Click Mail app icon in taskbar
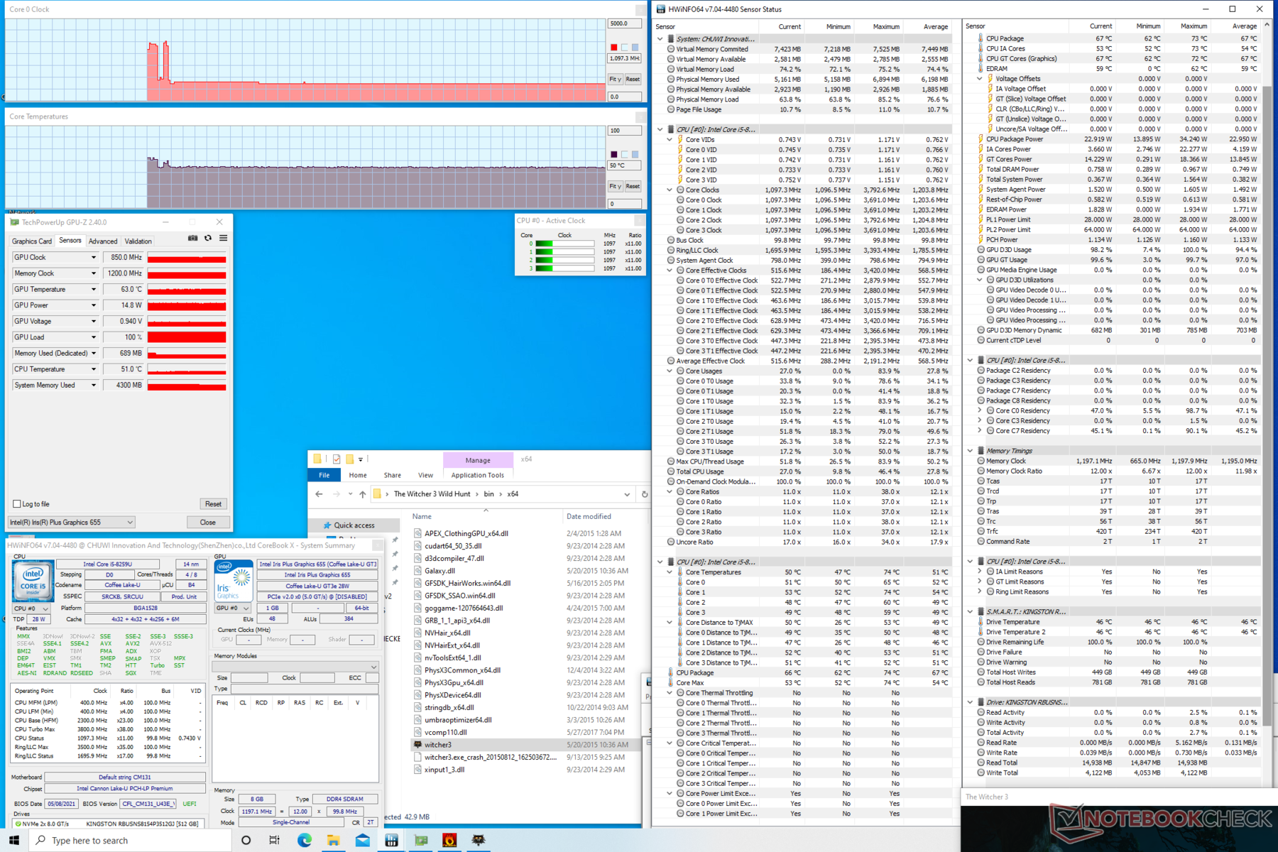 (x=362, y=840)
